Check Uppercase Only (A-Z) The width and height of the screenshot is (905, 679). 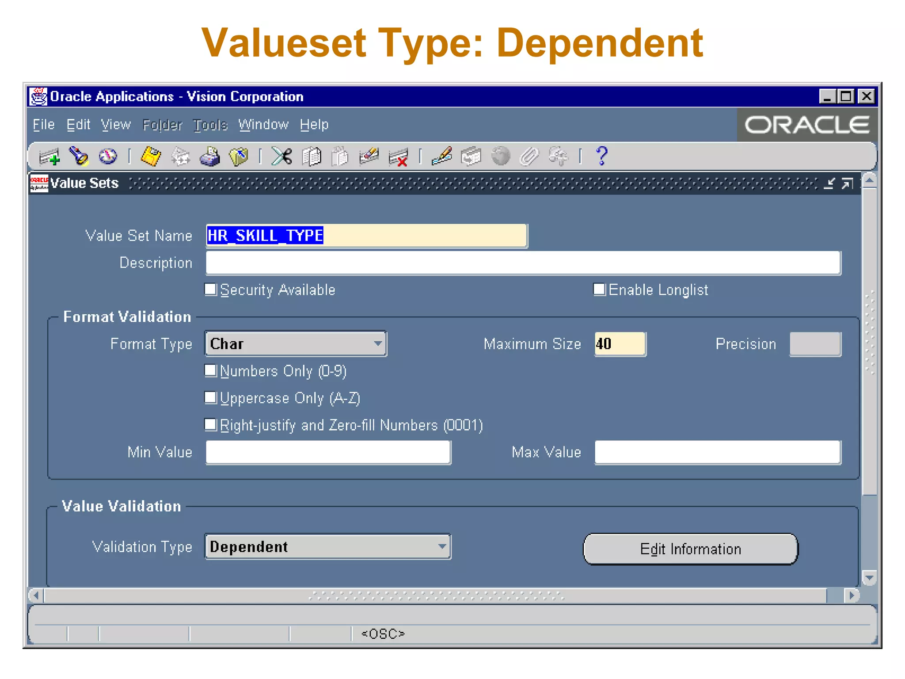211,398
